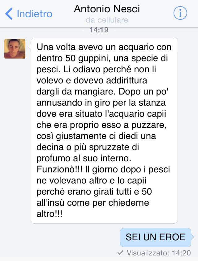Open Antonio Nesci contact name header
198x261 pixels.
[x=107, y=9]
